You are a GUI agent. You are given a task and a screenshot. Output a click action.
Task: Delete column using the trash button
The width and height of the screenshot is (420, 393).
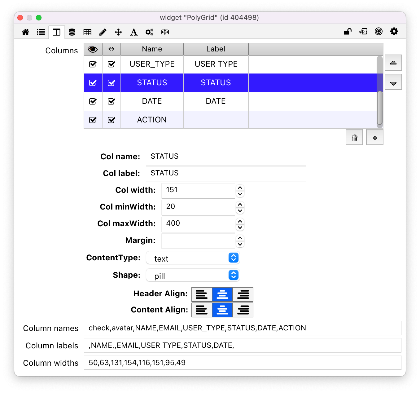354,138
